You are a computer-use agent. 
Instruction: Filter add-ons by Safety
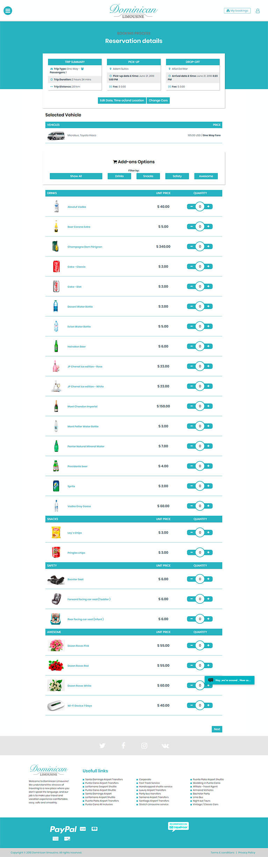tap(177, 176)
